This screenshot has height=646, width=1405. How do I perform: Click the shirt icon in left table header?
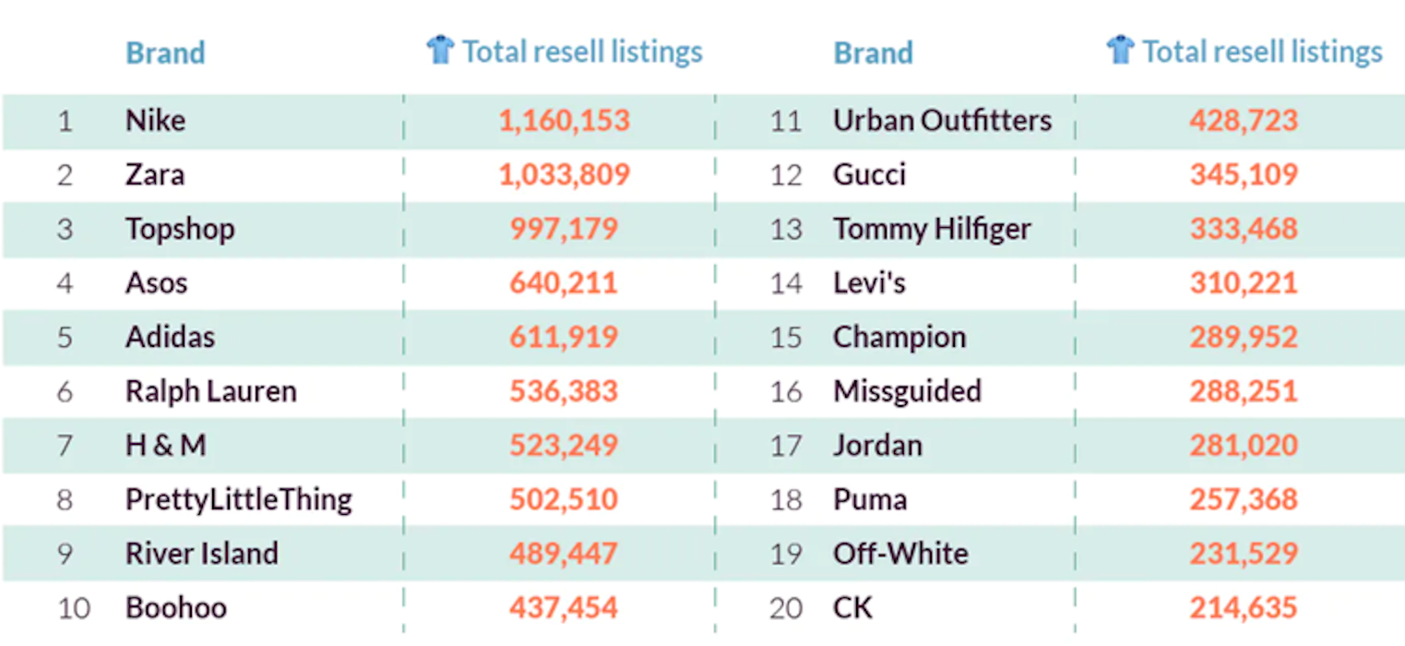(440, 50)
